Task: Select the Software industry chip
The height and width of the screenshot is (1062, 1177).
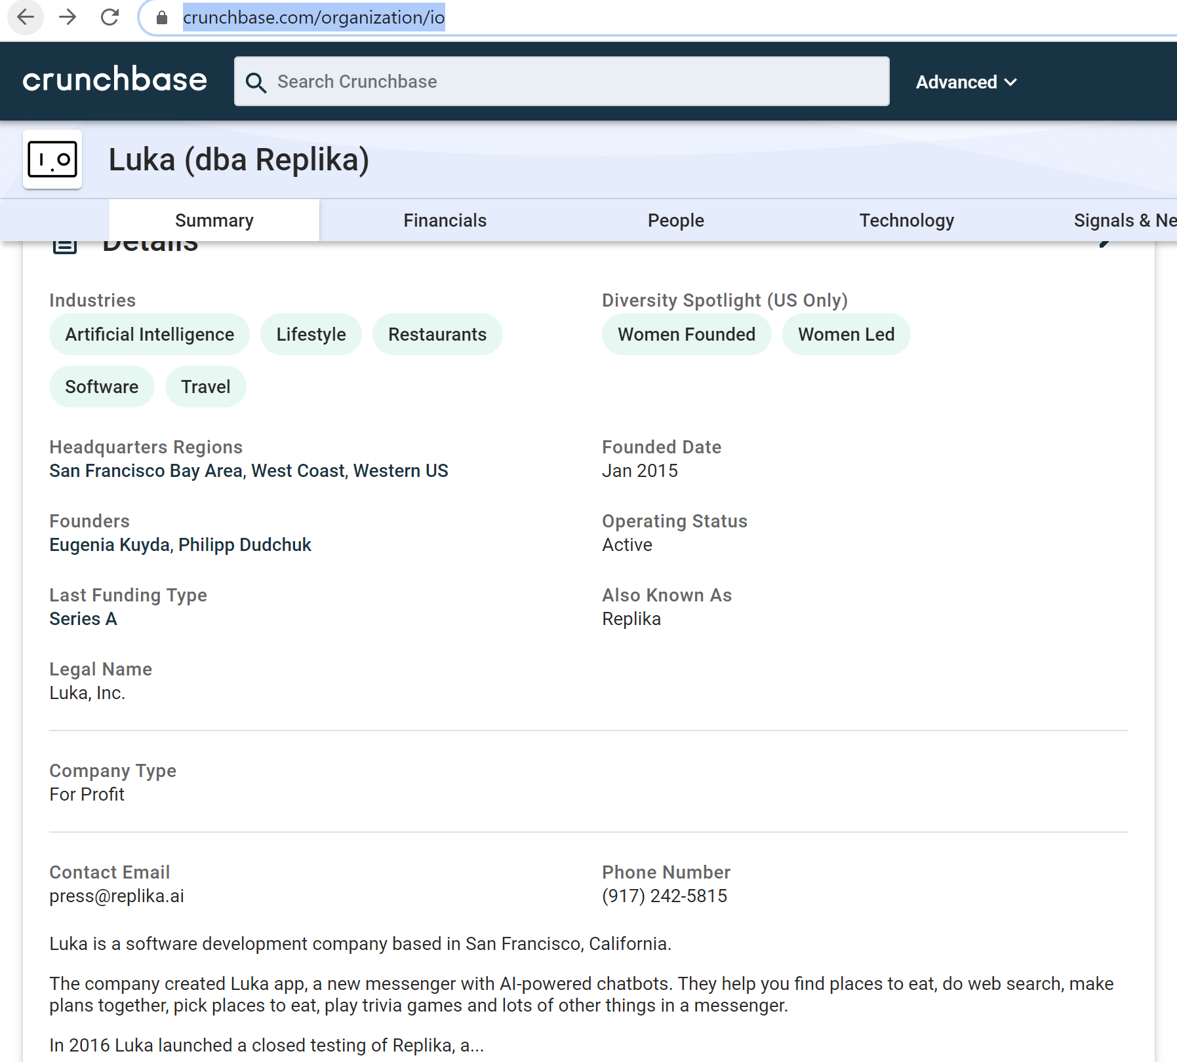Action: [102, 387]
